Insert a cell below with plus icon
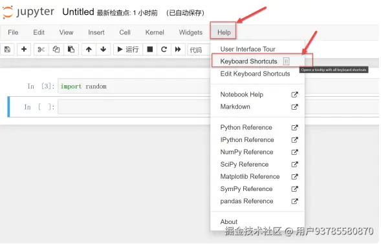 pyautogui.click(x=24, y=50)
